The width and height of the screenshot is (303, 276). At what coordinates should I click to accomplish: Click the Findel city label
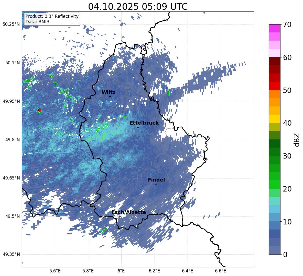click(156, 180)
